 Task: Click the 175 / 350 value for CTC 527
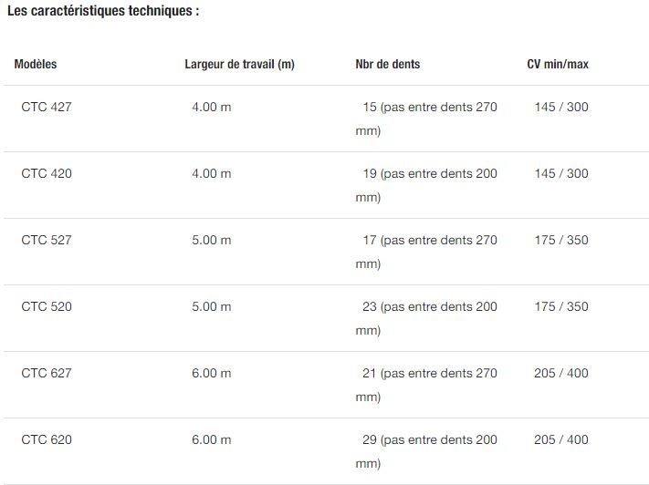click(x=561, y=241)
